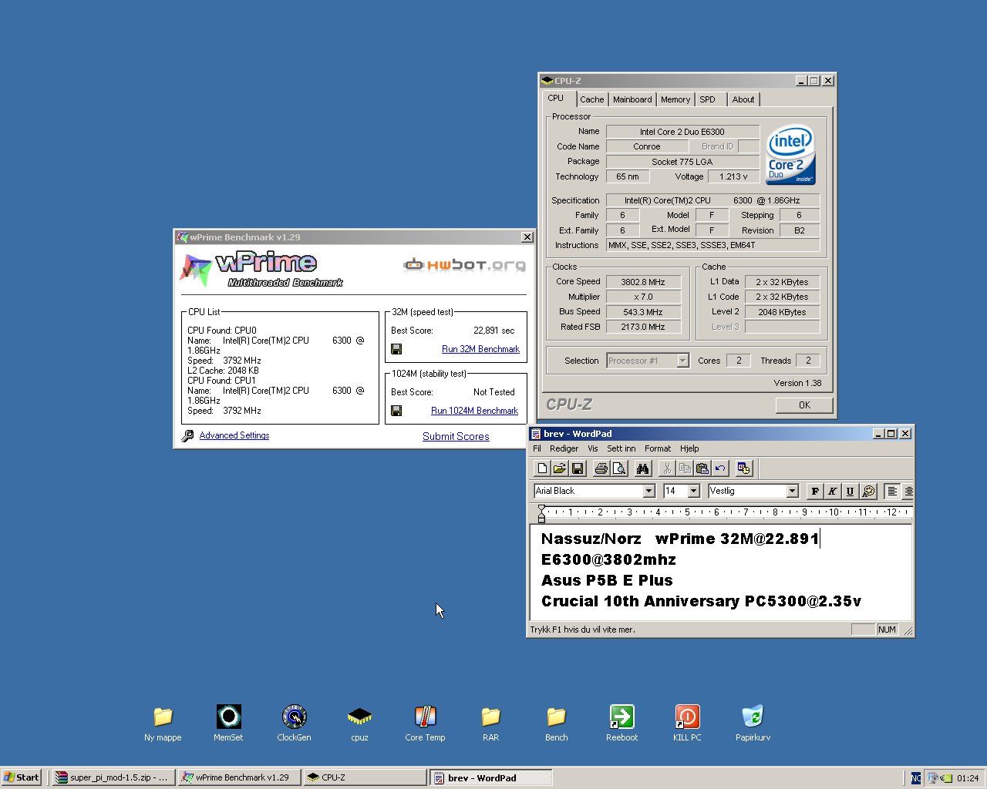Click the Core Speed 3802.8 MHz field
987x789 pixels.
tap(643, 282)
